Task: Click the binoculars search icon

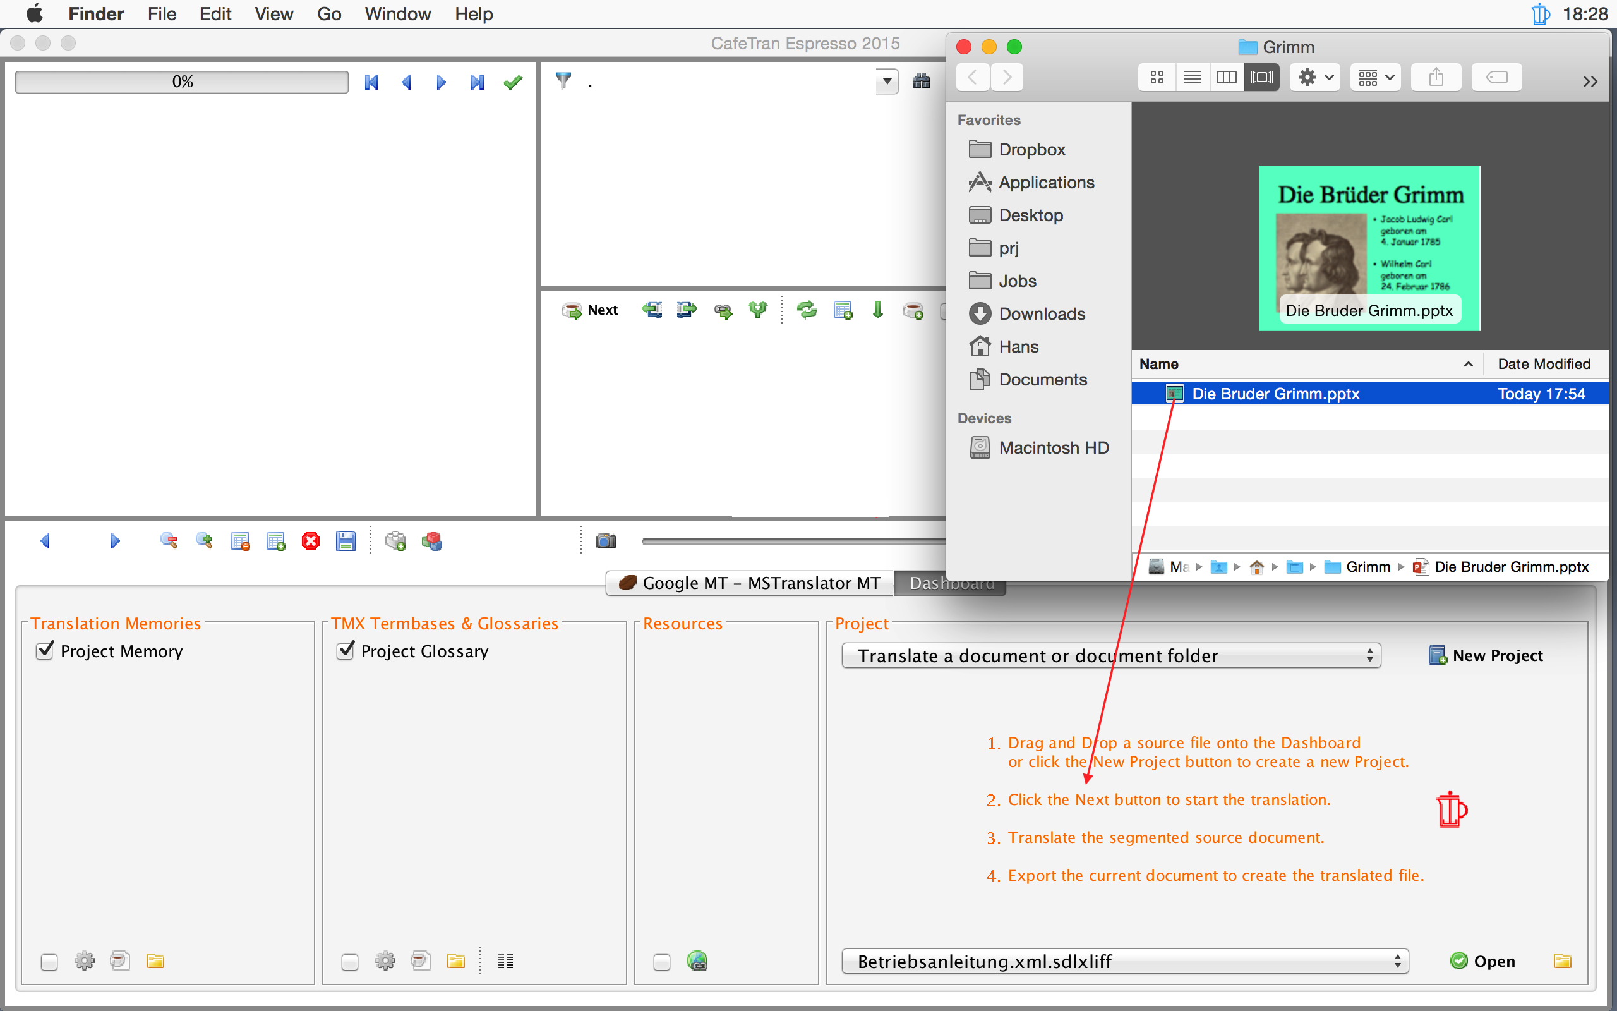Action: [x=922, y=82]
